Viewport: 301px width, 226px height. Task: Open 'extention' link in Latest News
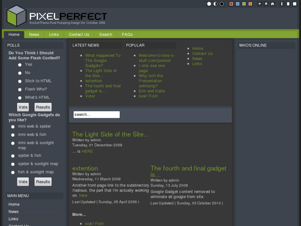point(94,81)
